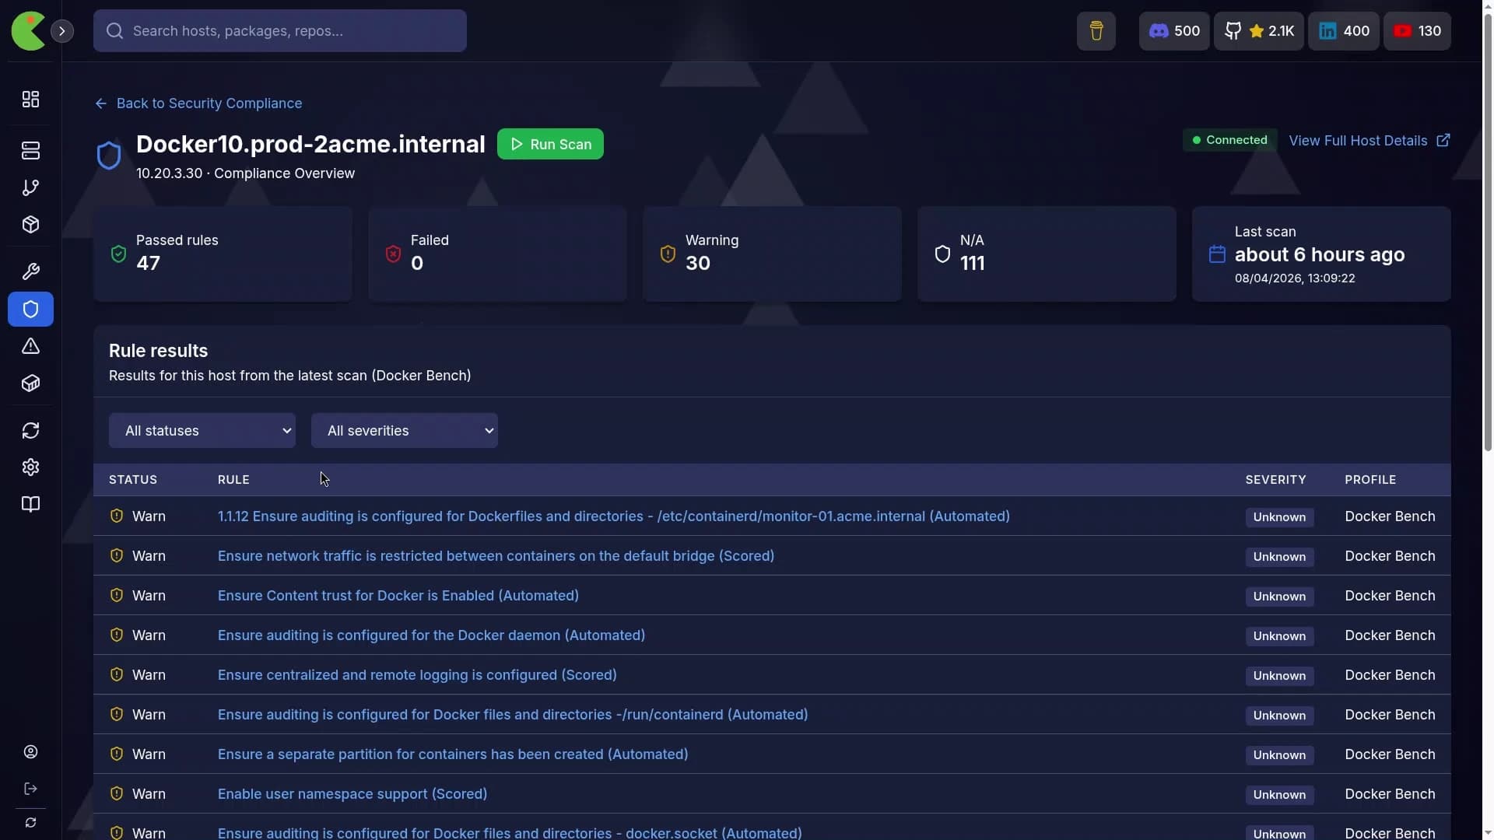Go back to Security Compliance
Screen dimensions: 1494x840
(x=198, y=103)
